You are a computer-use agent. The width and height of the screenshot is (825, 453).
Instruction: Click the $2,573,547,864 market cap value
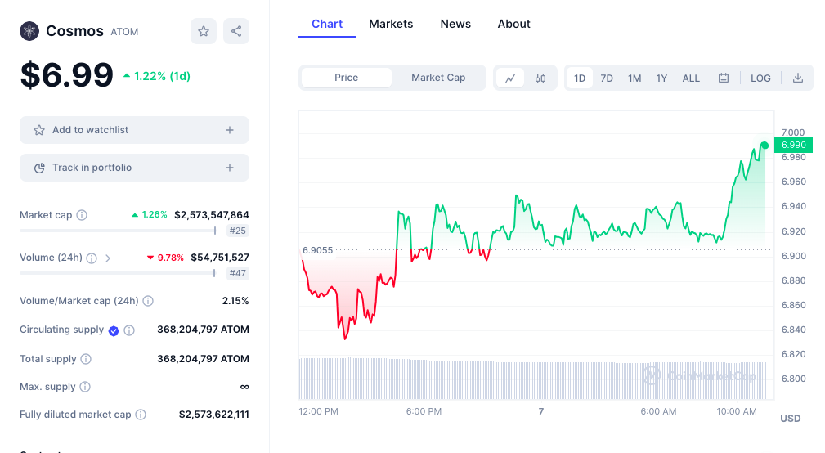point(212,215)
